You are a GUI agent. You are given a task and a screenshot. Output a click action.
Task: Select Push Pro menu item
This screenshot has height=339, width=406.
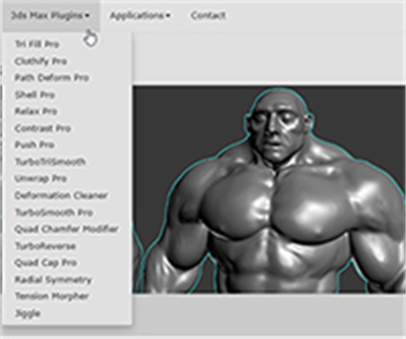[x=34, y=145]
